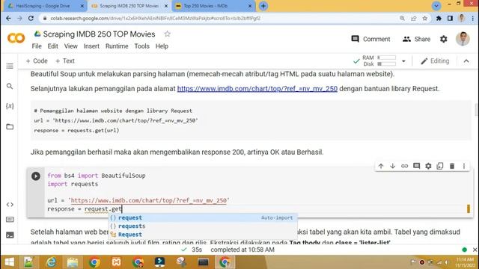Run the cell with the play button

[36, 176]
